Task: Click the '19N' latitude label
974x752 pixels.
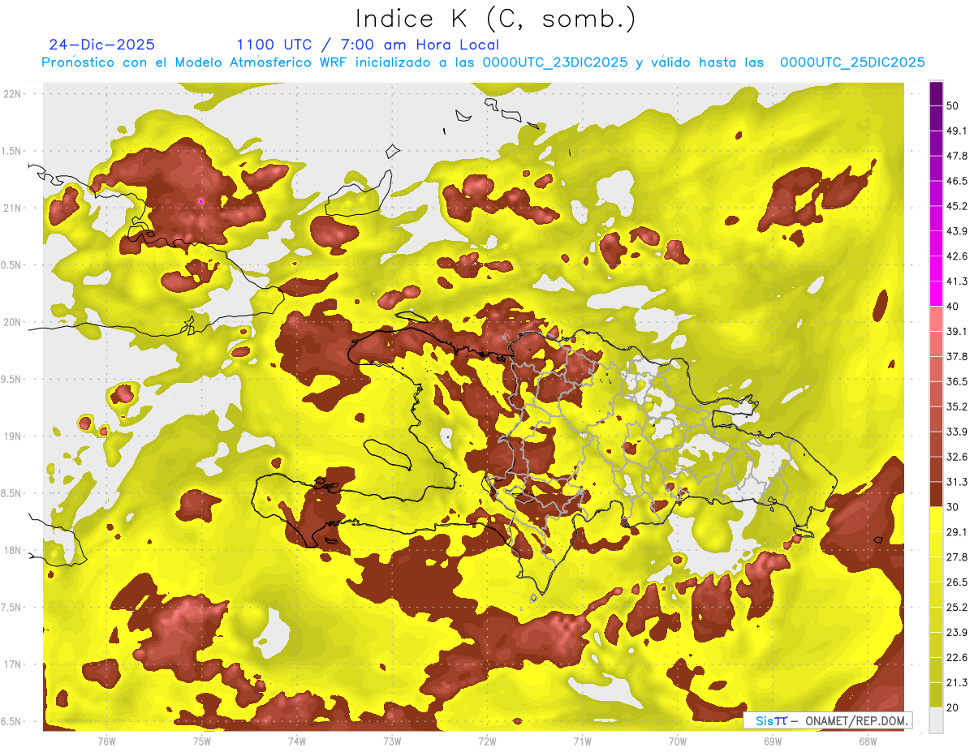Action: click(x=12, y=436)
